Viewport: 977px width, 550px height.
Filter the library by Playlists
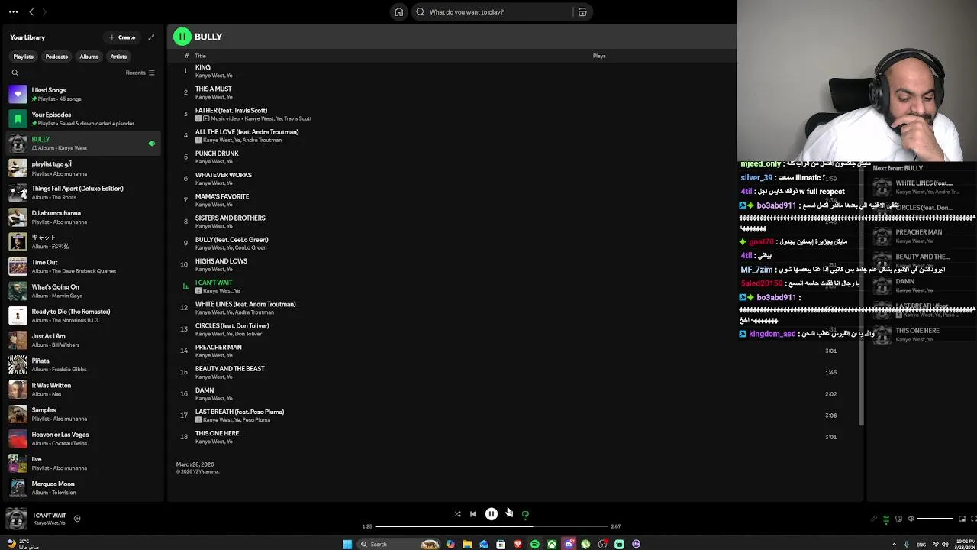[x=23, y=57]
